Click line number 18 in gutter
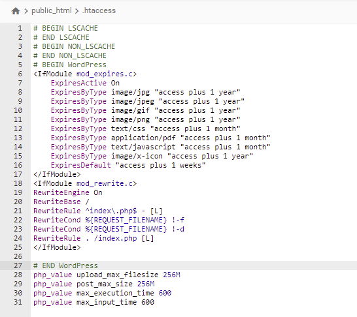Viewport: 357px width, 317px height. point(18,183)
